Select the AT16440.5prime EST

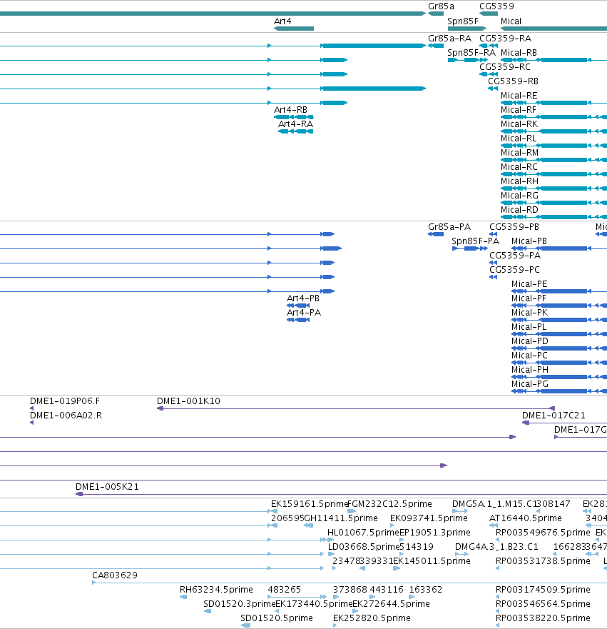click(494, 525)
